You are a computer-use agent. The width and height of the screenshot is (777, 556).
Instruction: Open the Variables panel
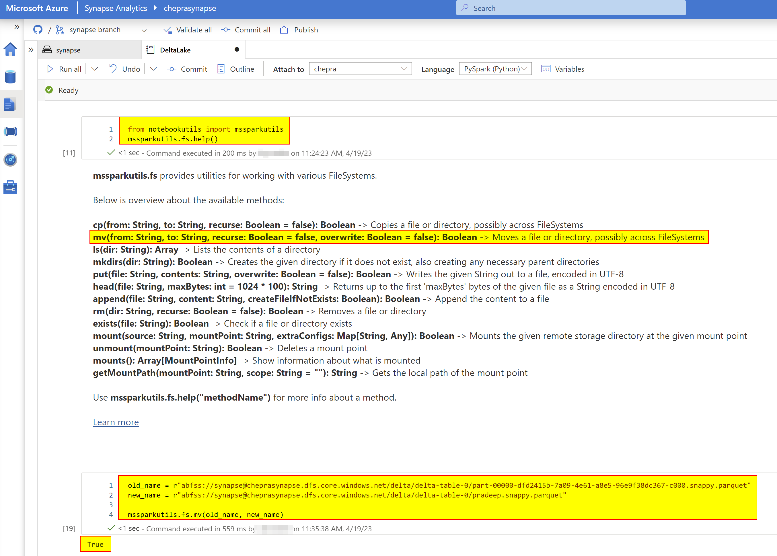[563, 69]
